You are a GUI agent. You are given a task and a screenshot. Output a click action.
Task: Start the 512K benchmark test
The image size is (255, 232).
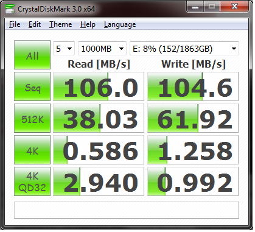pyautogui.click(x=32, y=118)
